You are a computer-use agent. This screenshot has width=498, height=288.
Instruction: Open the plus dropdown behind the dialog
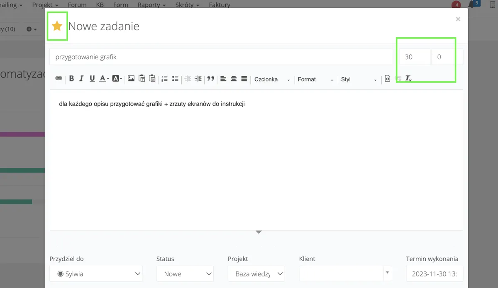coord(32,29)
